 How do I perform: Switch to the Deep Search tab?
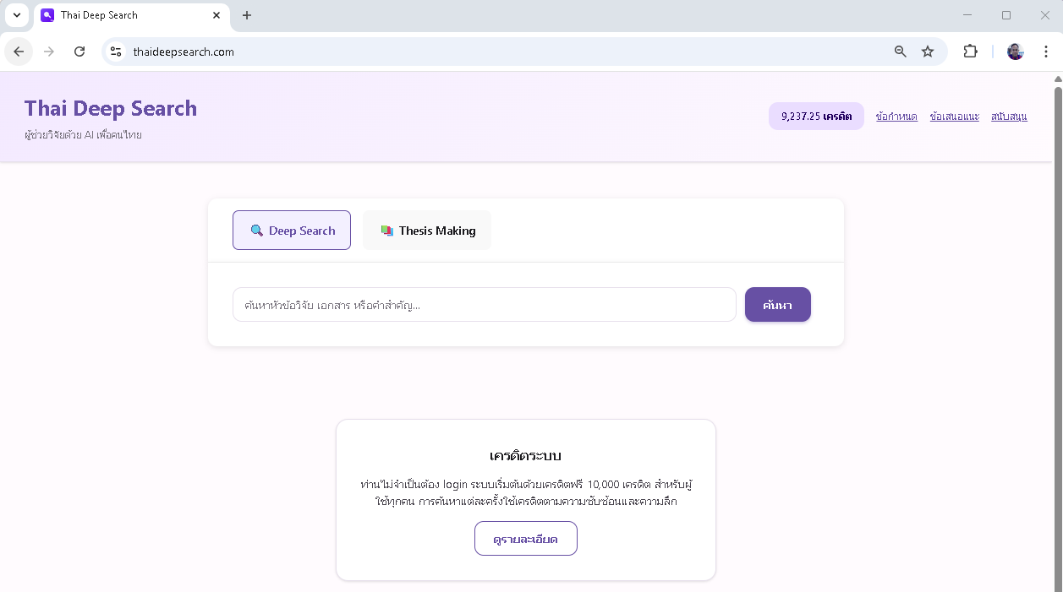coord(292,231)
